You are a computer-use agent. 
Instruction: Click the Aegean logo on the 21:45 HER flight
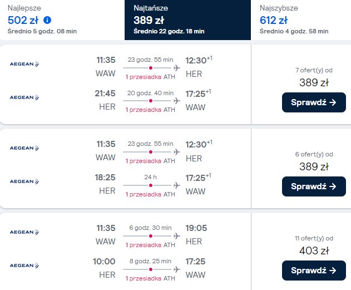click(x=24, y=97)
